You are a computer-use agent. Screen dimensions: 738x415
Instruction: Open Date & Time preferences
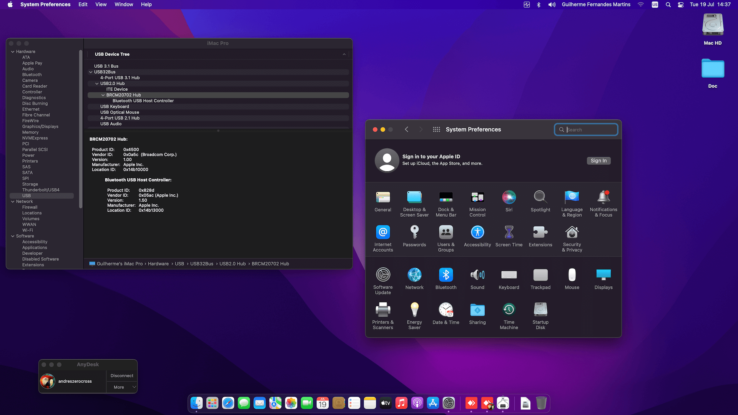446,314
